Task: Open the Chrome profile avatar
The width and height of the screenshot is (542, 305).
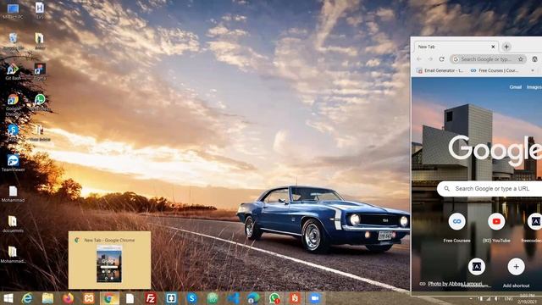Action: [534, 59]
